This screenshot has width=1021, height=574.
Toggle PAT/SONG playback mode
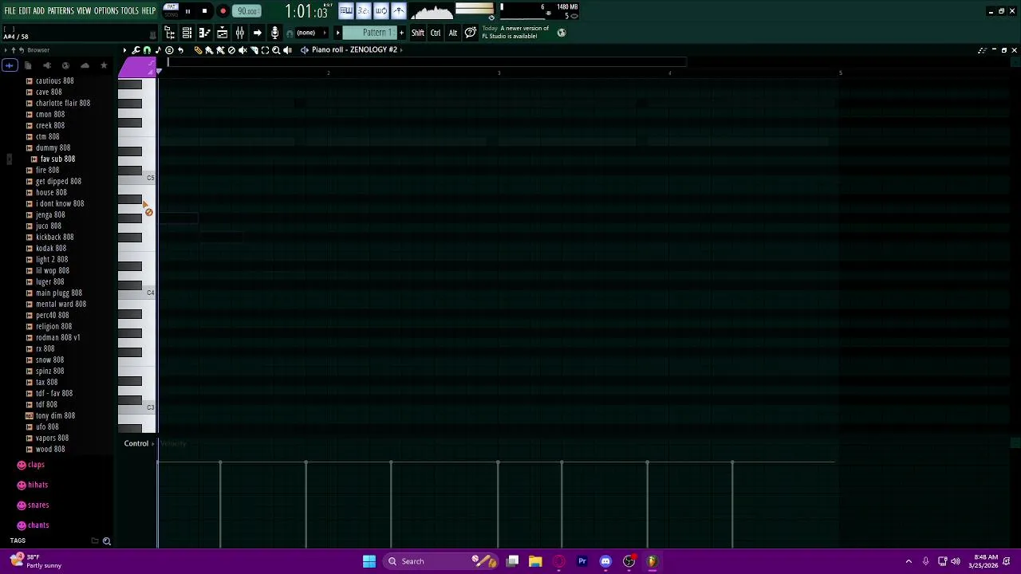[171, 10]
